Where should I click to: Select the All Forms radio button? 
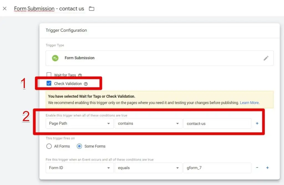[x=49, y=146]
